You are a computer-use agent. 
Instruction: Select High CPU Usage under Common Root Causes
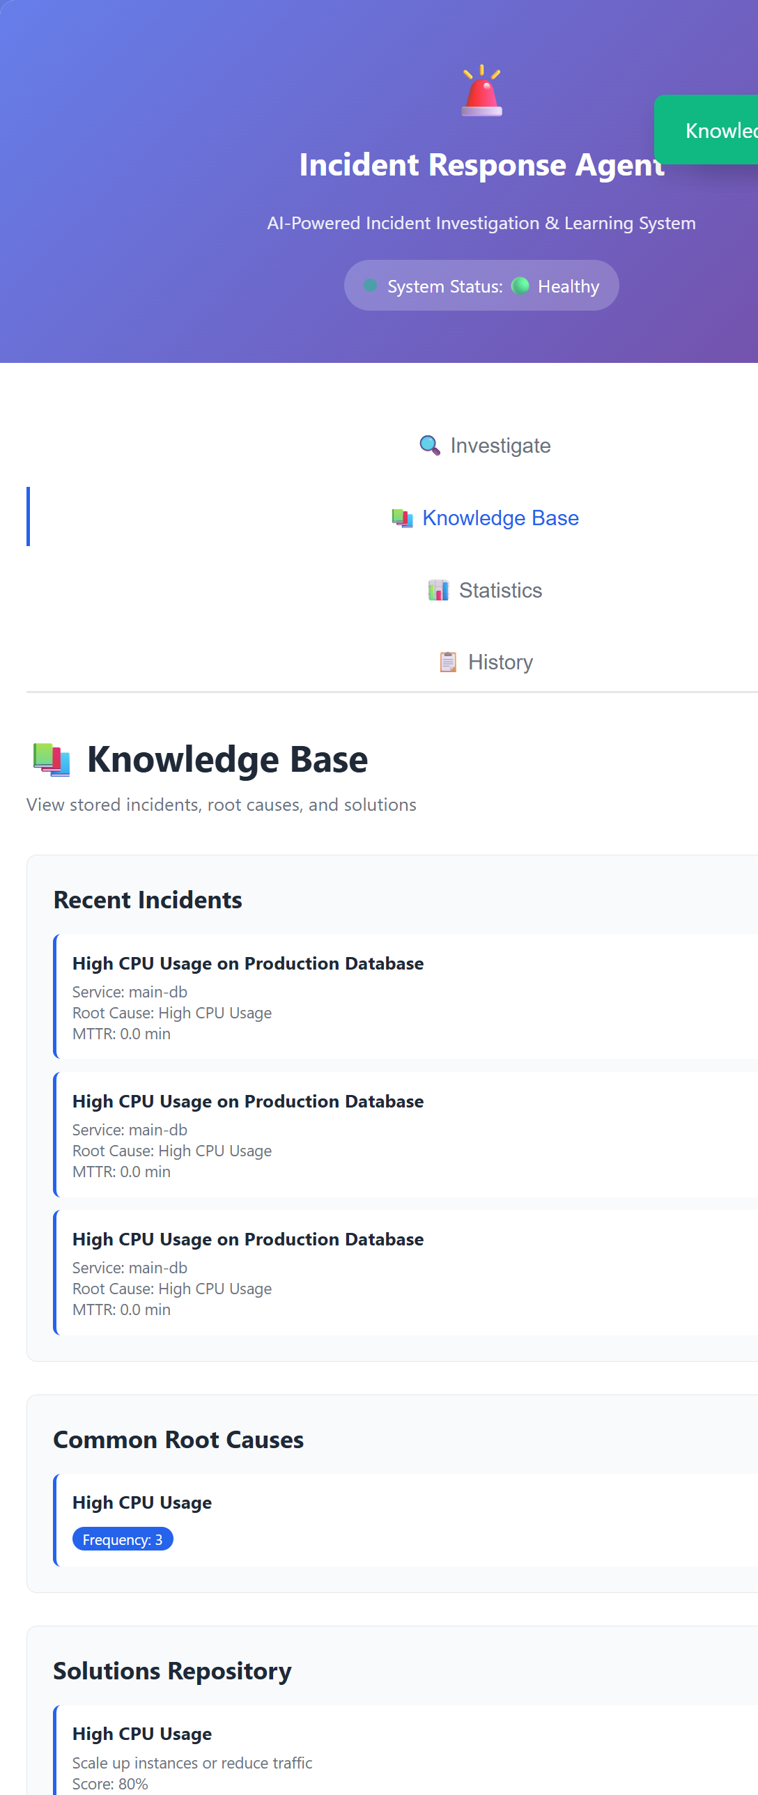point(405,1520)
